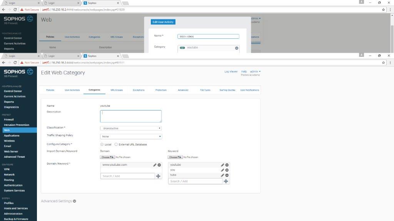Viewport: 394px width, 221px height.
Task: Remove the 'youtube' keyword entry
Action: [227, 165]
